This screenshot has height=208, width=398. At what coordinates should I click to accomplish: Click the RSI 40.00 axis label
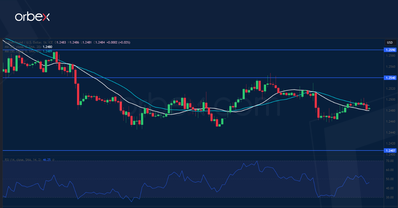[390, 188]
